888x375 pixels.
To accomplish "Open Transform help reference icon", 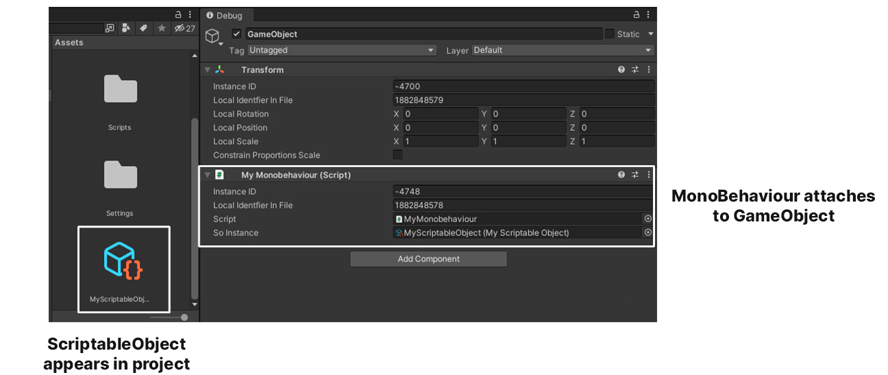I will 621,69.
